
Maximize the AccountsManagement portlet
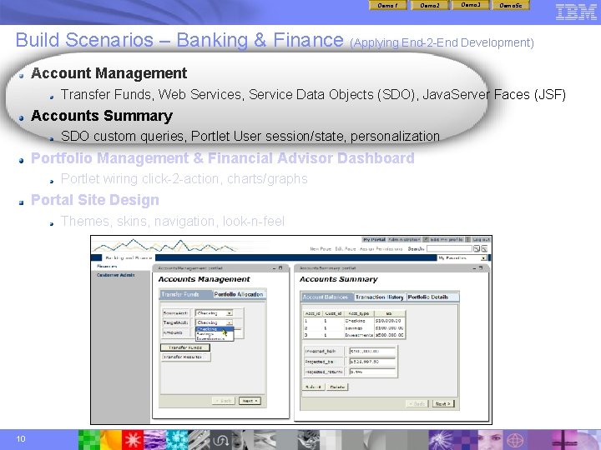pyautogui.click(x=280, y=268)
